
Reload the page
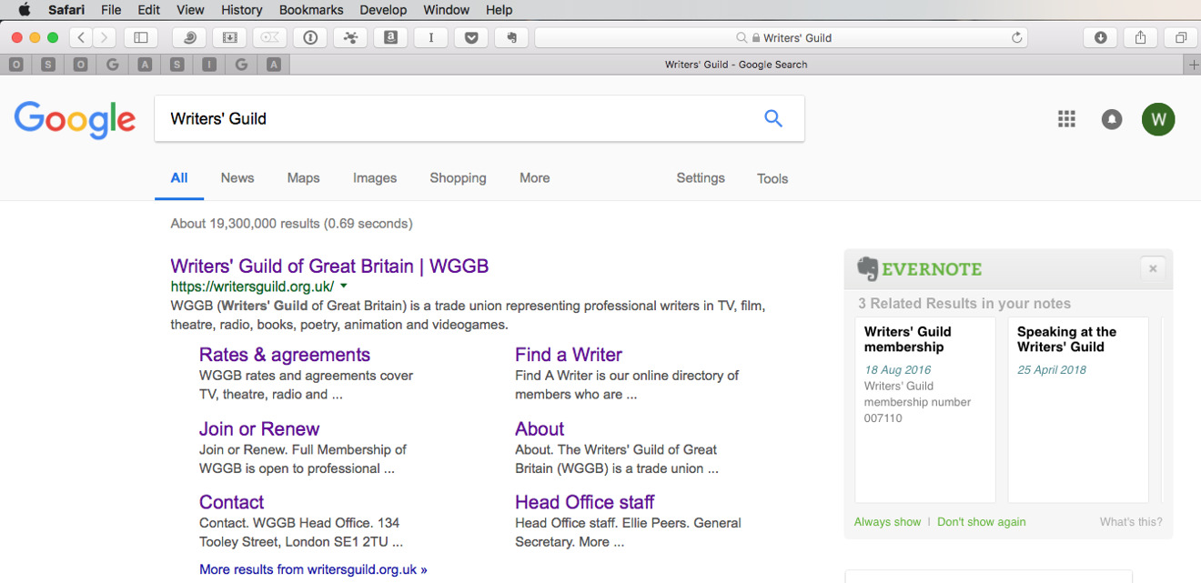point(1016,37)
